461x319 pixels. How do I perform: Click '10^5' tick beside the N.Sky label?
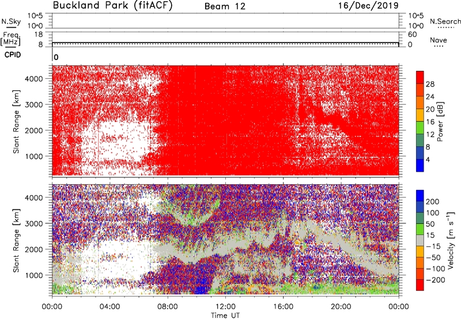pos(35,16)
